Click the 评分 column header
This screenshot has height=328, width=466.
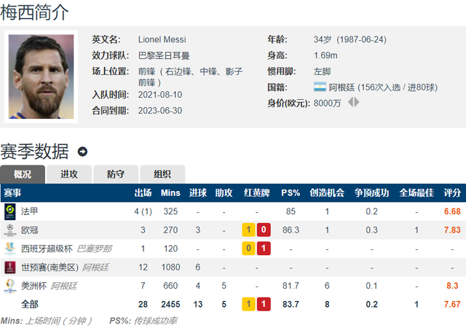click(x=452, y=193)
